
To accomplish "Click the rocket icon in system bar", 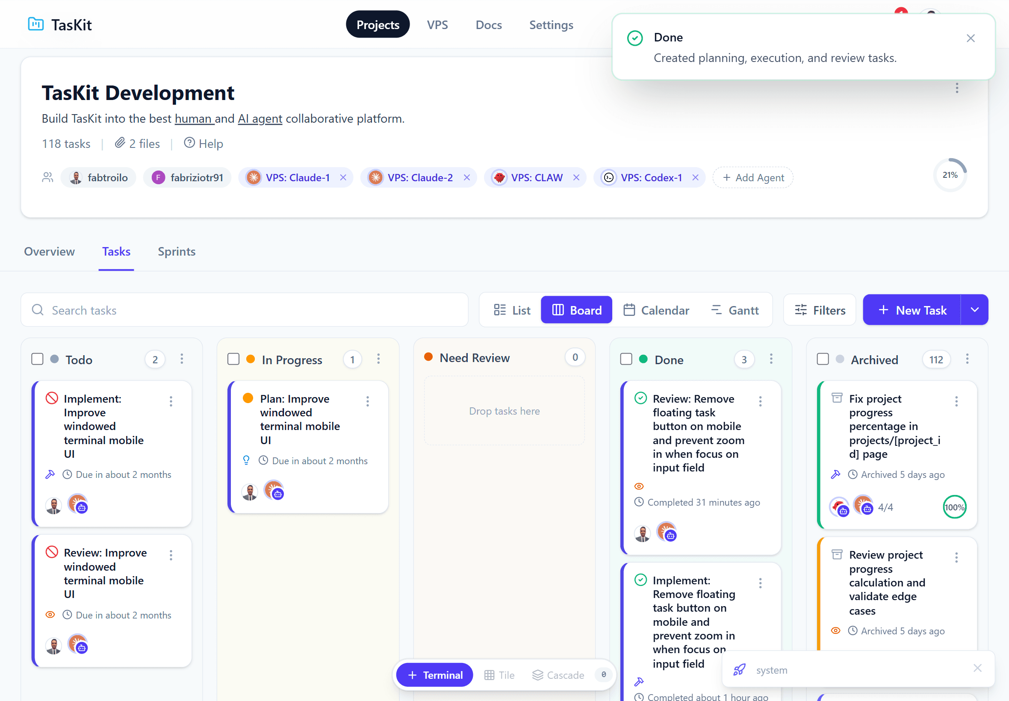I will coord(740,670).
